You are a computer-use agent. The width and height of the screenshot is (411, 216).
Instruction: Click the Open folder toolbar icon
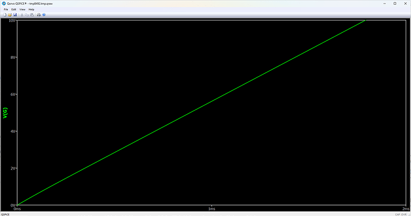point(10,15)
